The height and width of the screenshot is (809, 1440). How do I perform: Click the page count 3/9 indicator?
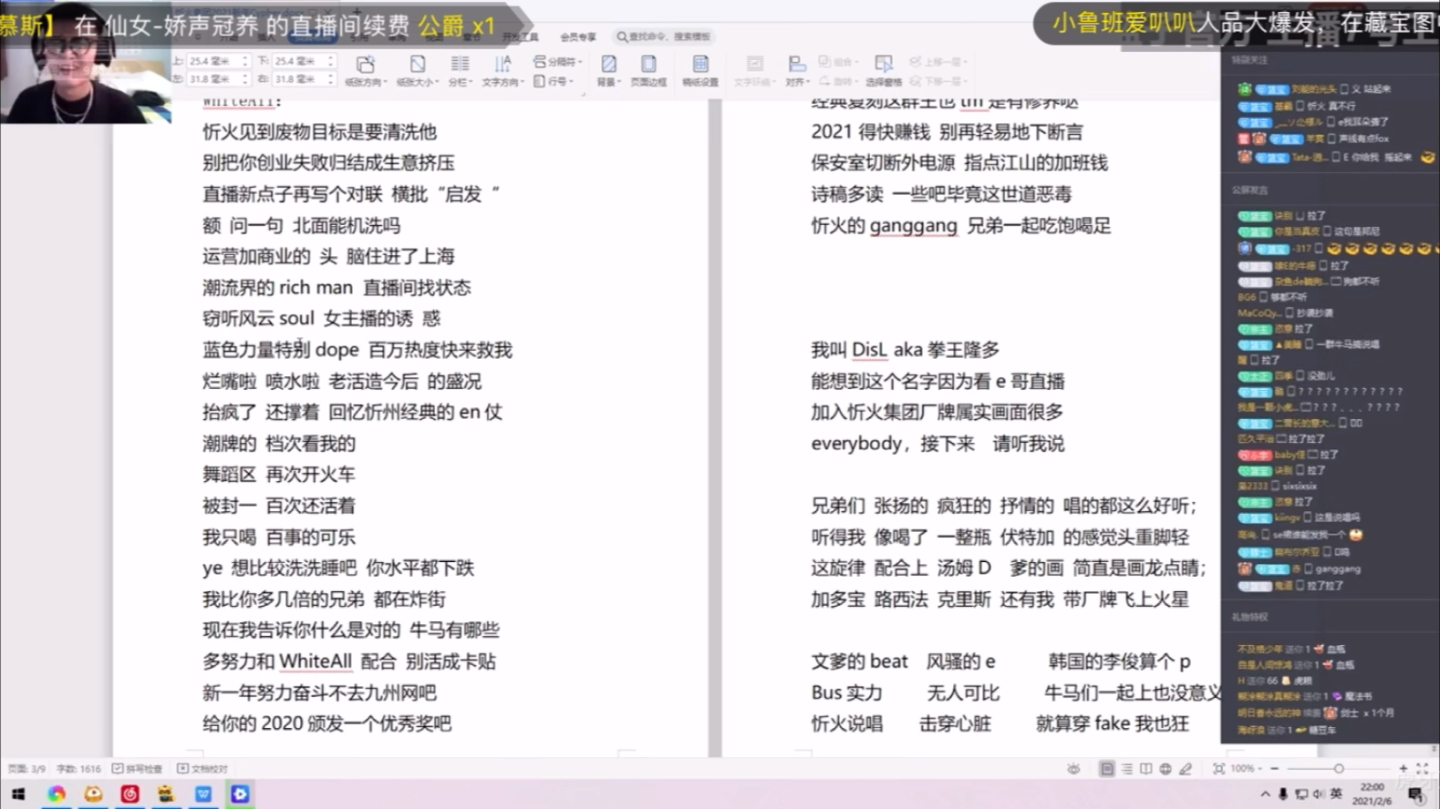26,769
